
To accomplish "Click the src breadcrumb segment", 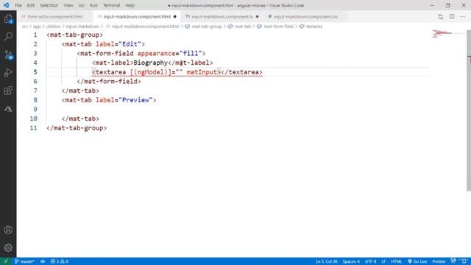I will pos(24,26).
